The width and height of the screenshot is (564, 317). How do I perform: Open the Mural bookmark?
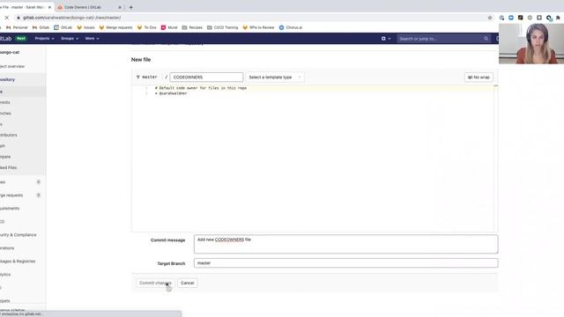[x=169, y=27]
